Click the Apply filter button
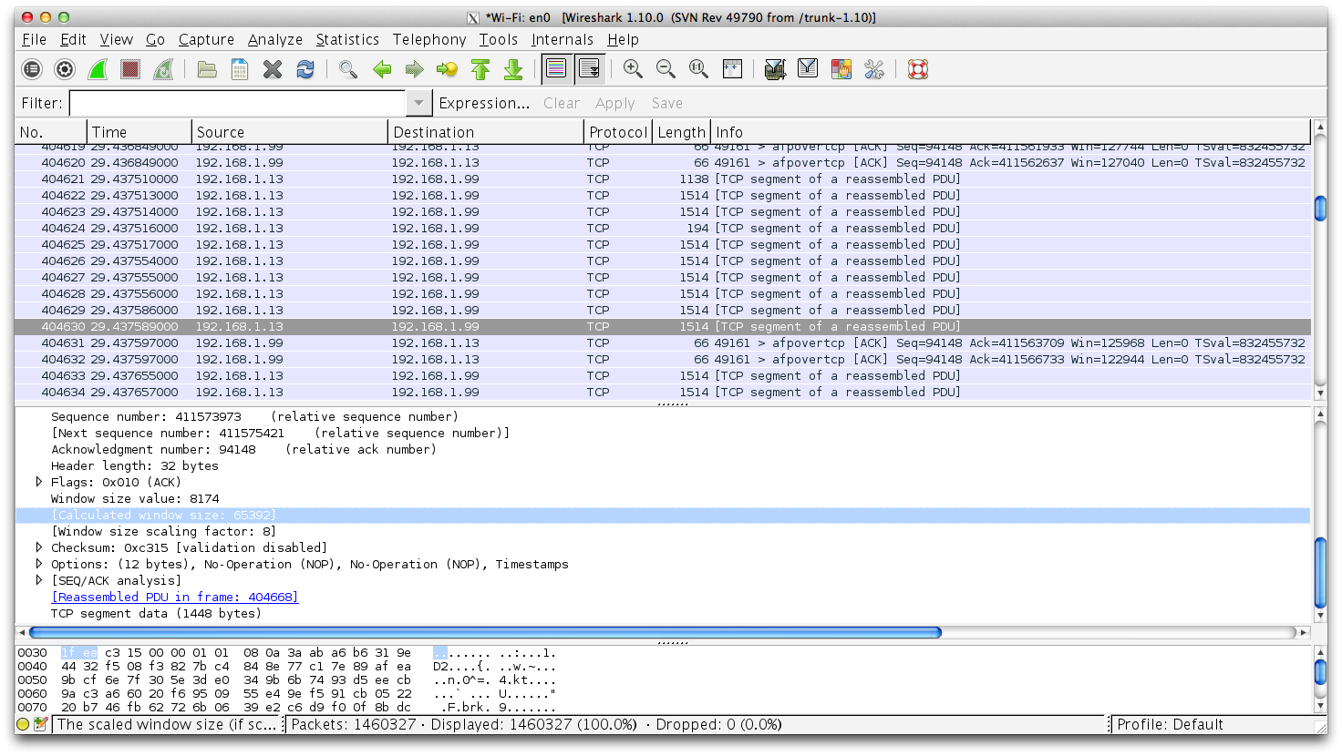The height and width of the screenshot is (756, 1342). click(x=615, y=103)
